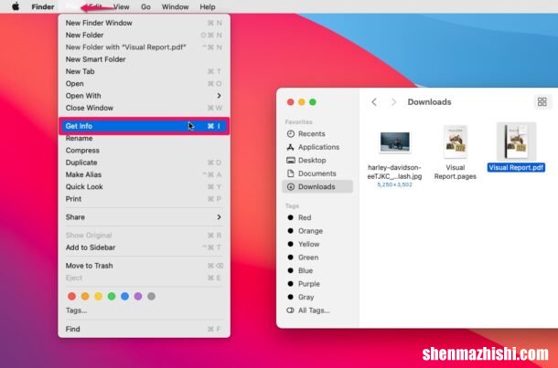Open the Go menu in menu bar
Screen dimensions: 558x368
(x=145, y=6)
